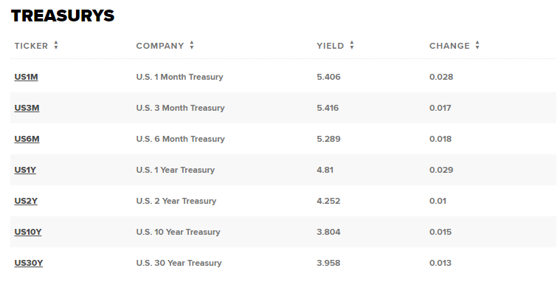Click the CHANGE column header label
This screenshot has height=285, width=560.
click(x=449, y=46)
